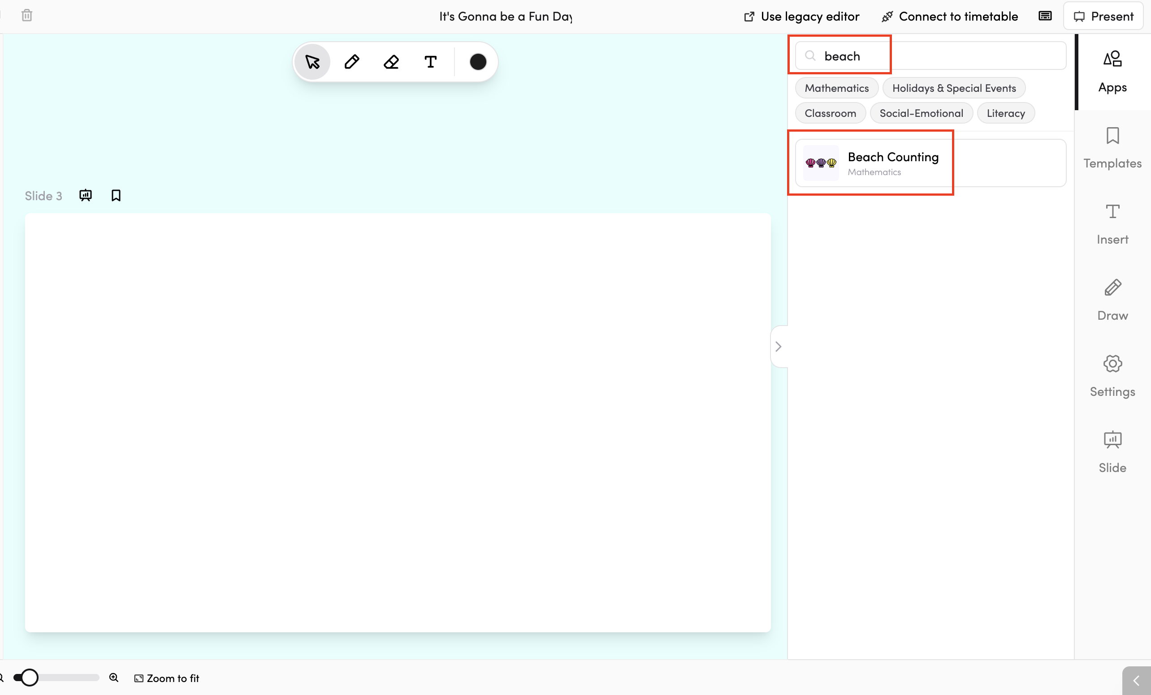Select the pointer cursor tool
Screen dimensions: 1151x695
point(312,62)
